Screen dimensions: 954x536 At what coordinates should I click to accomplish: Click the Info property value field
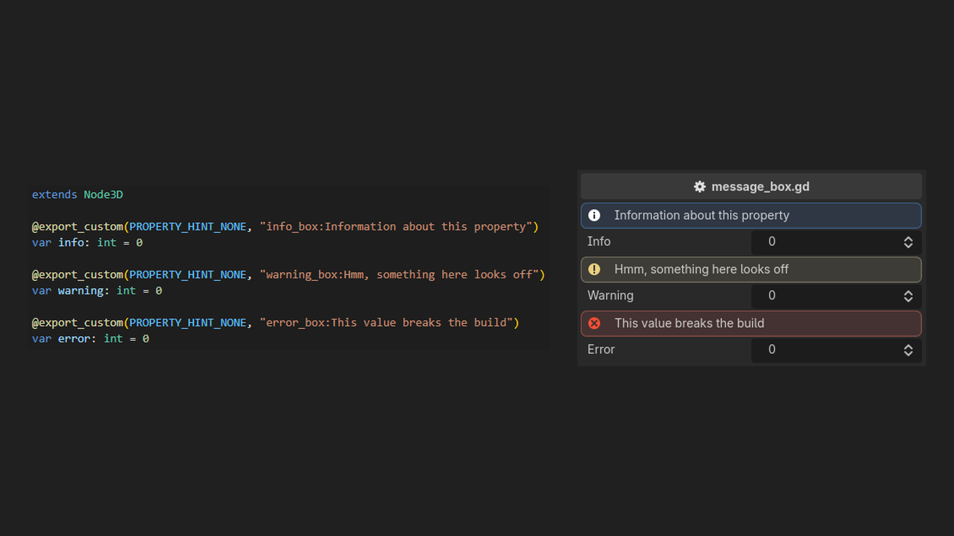click(x=836, y=242)
